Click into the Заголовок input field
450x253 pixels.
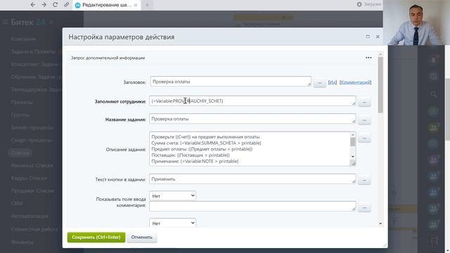[231, 82]
